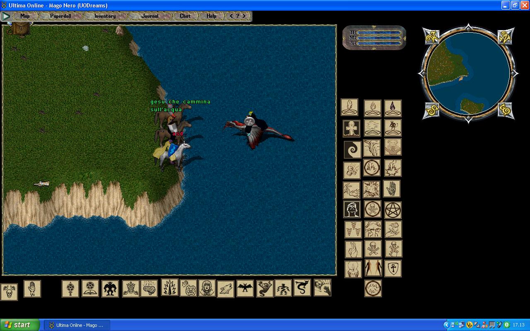Cast the ankh resurrection spell icon
The image size is (530, 331).
tap(351, 129)
